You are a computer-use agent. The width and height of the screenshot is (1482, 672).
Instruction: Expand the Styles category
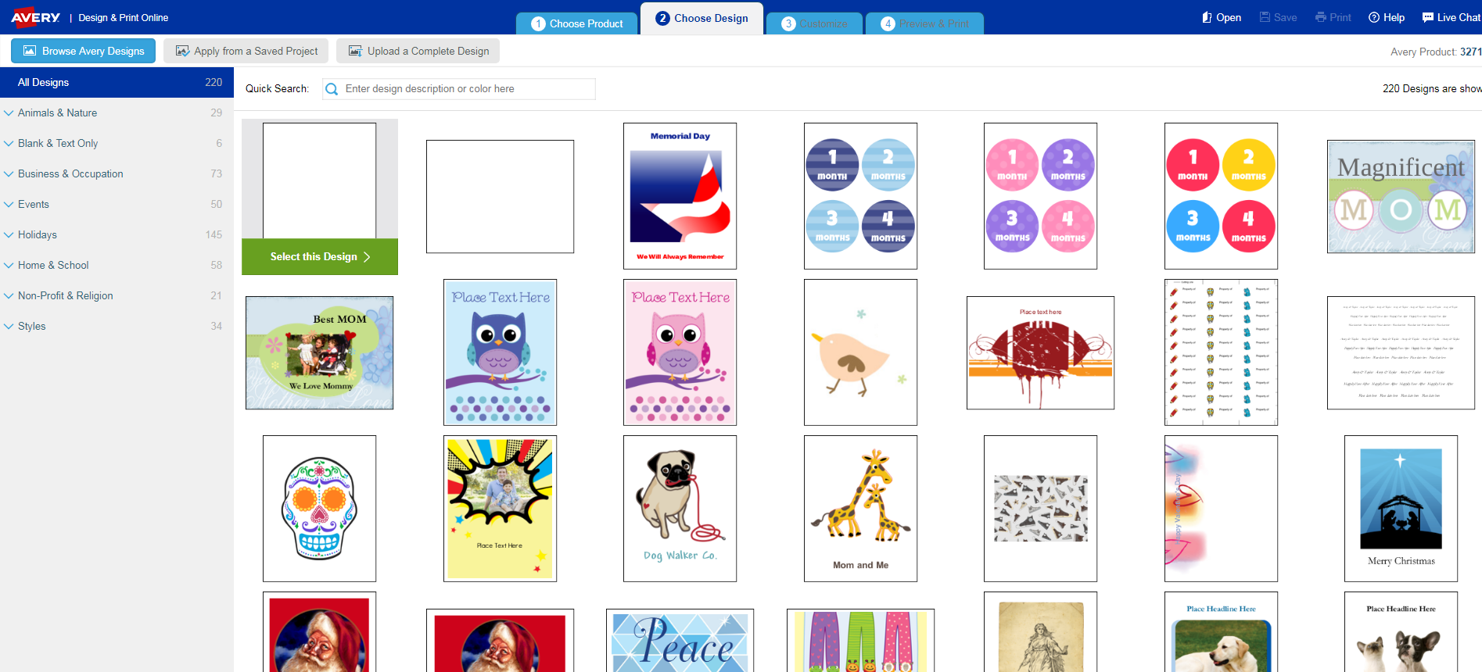(9, 326)
